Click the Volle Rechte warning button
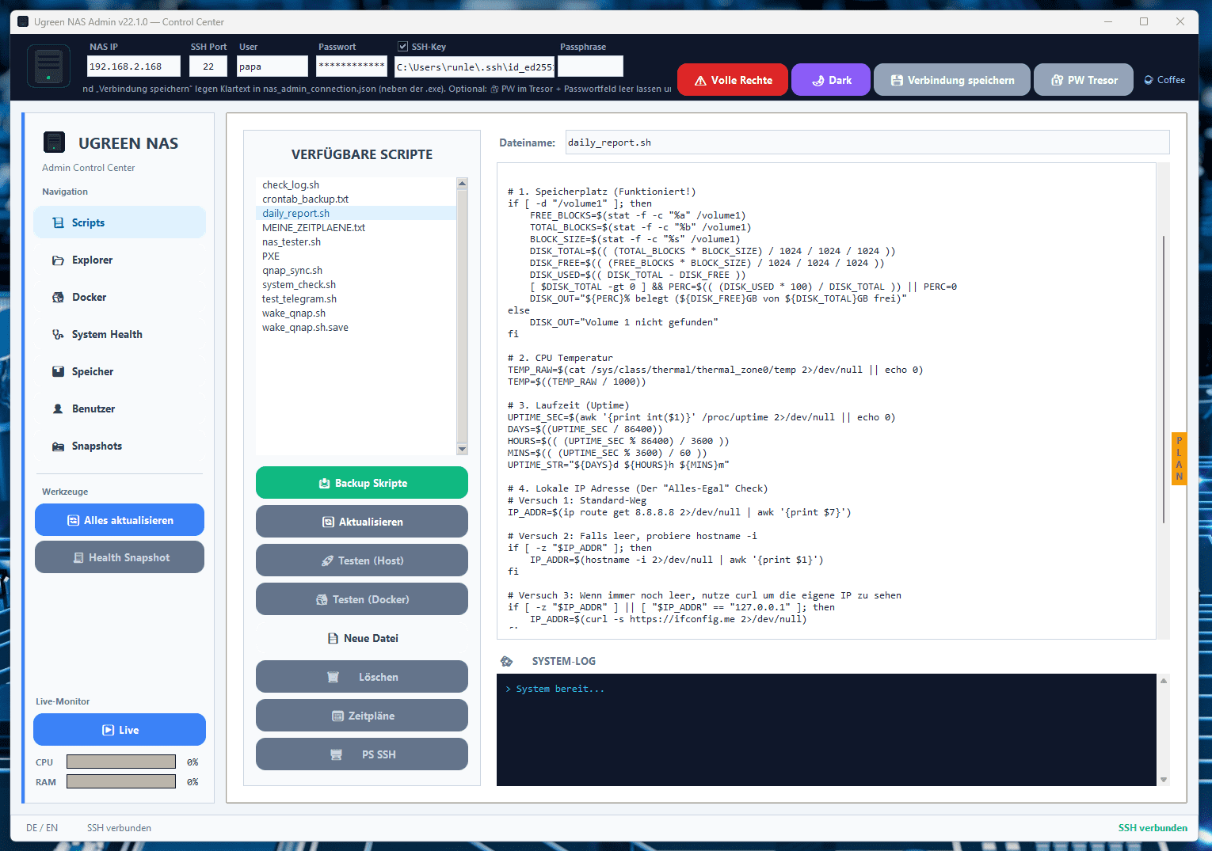 [733, 80]
